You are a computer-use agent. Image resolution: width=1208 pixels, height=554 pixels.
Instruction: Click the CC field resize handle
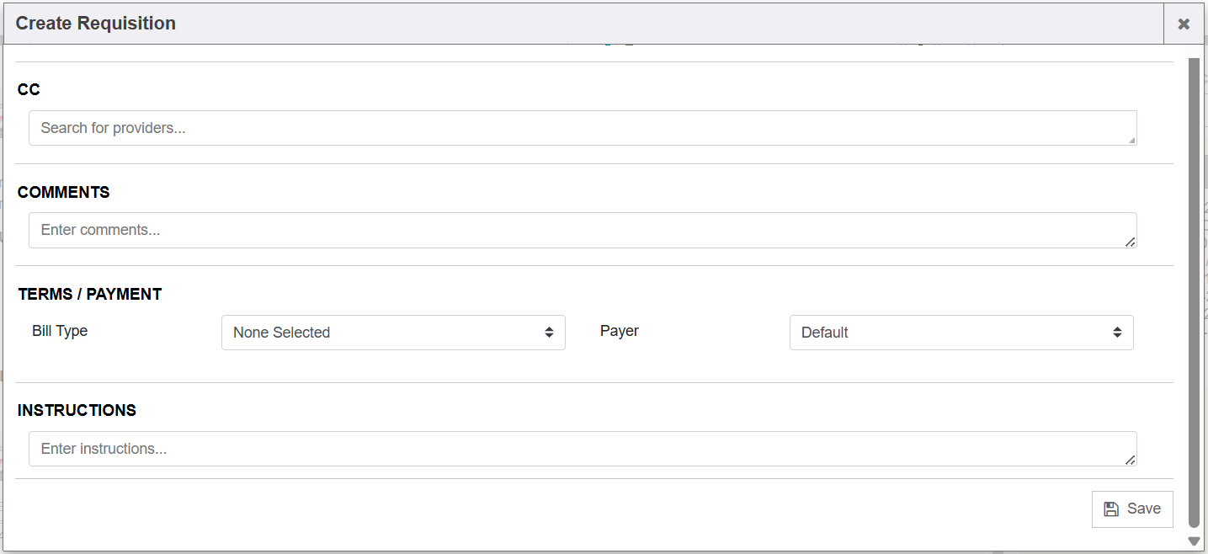click(1131, 140)
